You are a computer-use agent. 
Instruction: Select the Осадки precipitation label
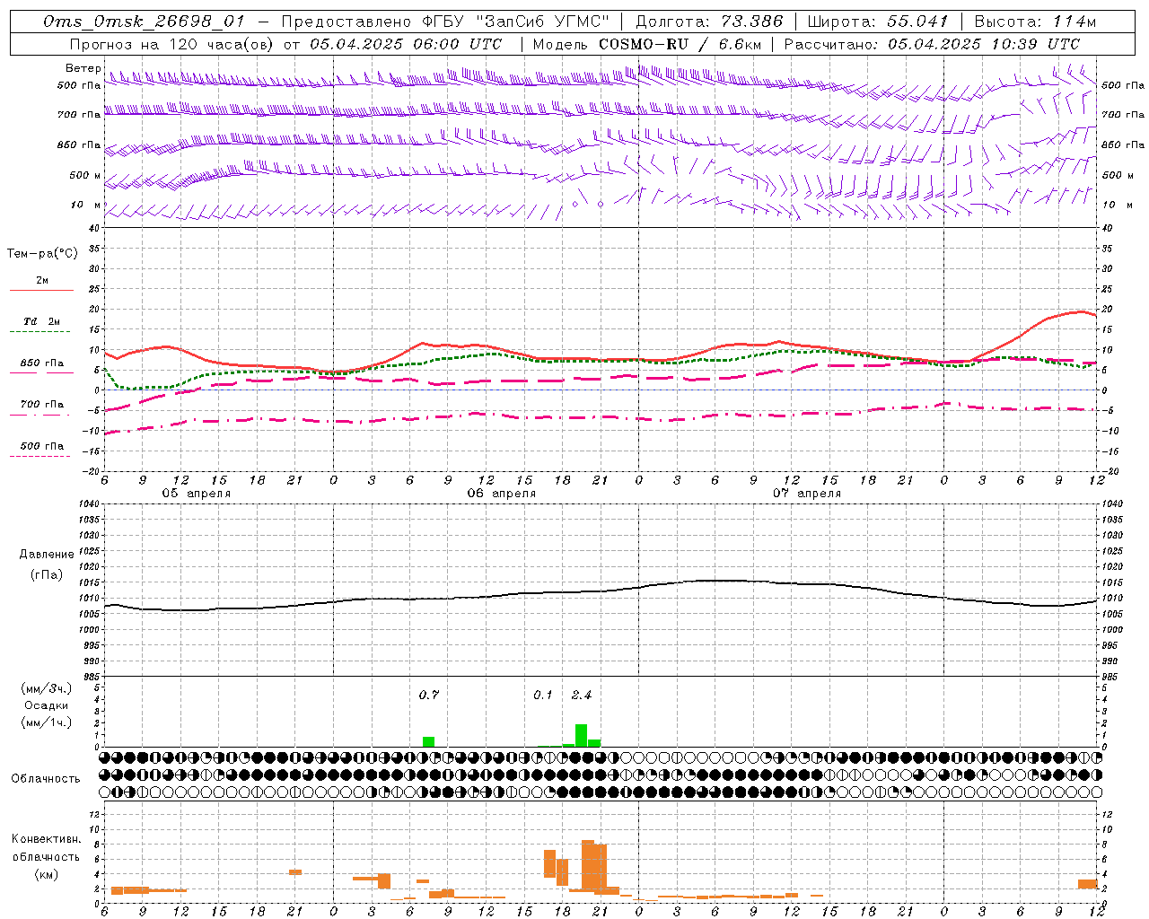pos(47,706)
